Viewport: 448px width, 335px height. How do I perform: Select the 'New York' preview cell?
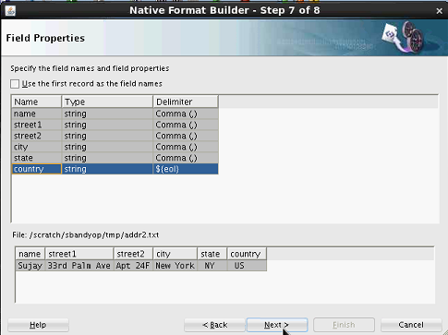176,266
